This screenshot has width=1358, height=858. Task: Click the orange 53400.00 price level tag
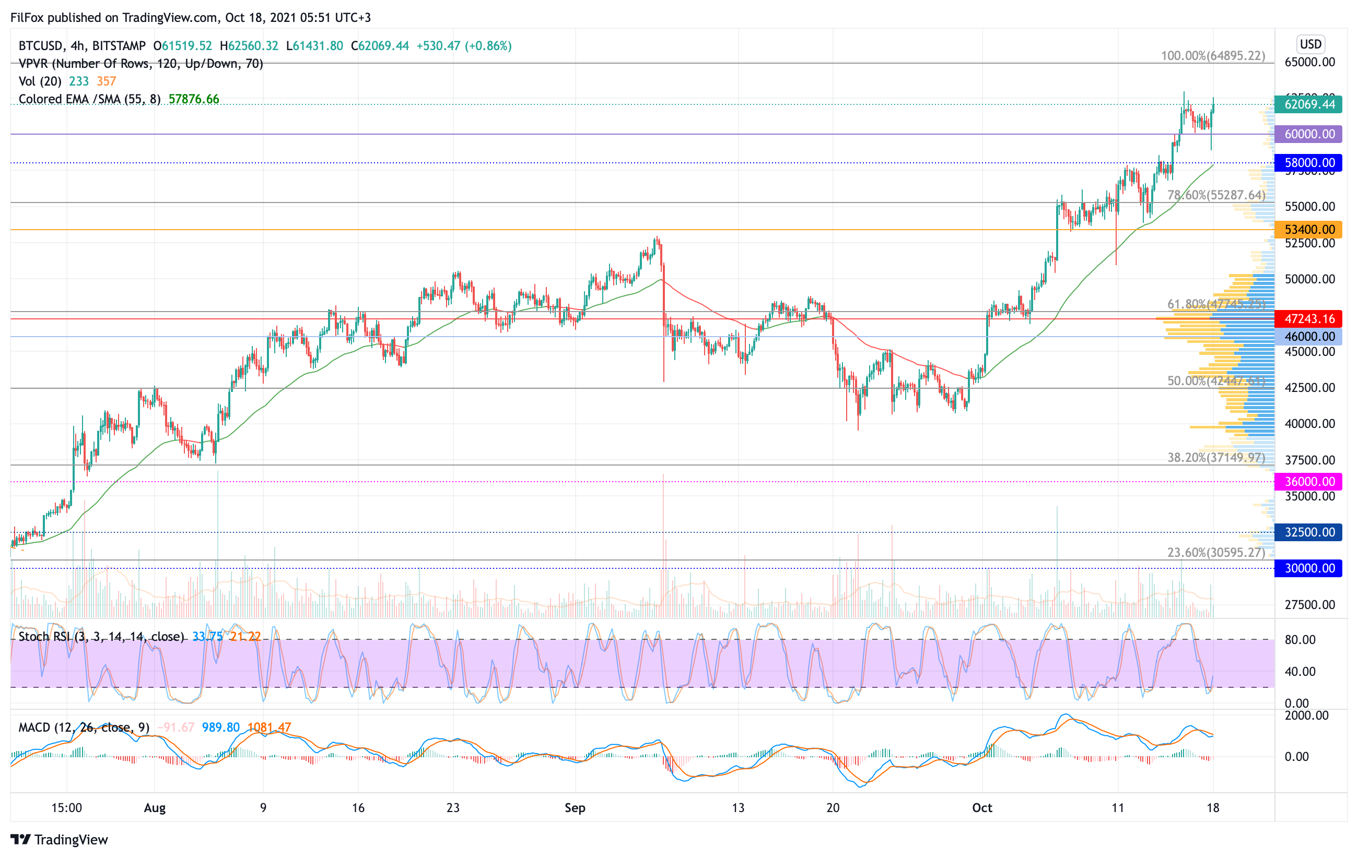[1308, 229]
